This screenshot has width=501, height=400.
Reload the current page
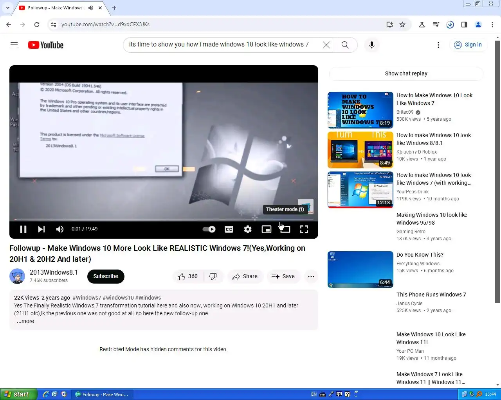[37, 24]
